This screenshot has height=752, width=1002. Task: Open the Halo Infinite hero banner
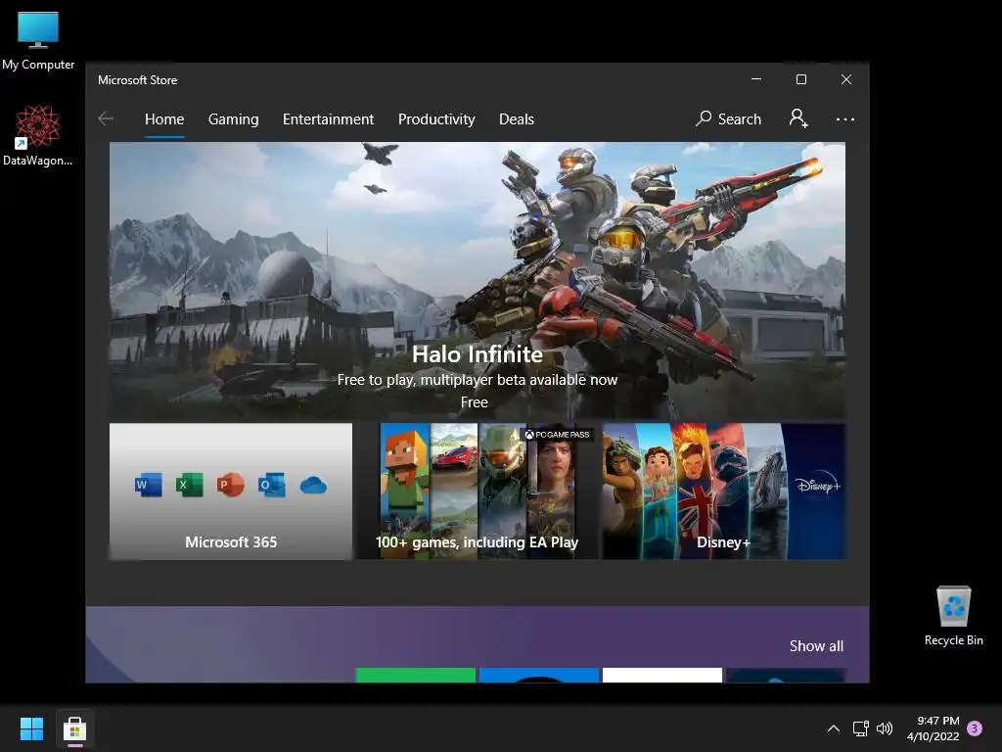pyautogui.click(x=478, y=281)
